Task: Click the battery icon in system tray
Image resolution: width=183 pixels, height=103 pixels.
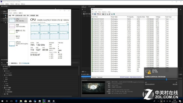Action: [x=161, y=101]
